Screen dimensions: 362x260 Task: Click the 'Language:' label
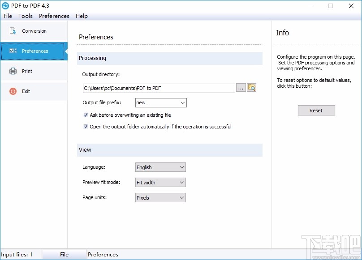tap(94, 167)
